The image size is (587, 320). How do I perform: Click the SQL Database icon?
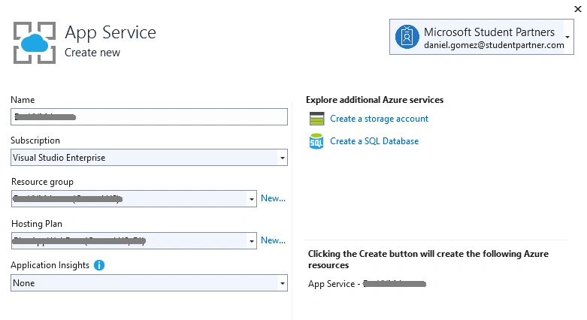click(x=316, y=141)
